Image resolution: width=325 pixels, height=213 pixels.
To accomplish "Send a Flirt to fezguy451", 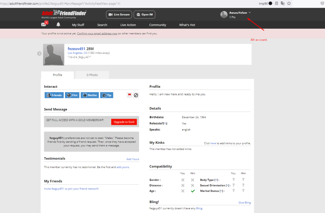I will coord(72,95).
